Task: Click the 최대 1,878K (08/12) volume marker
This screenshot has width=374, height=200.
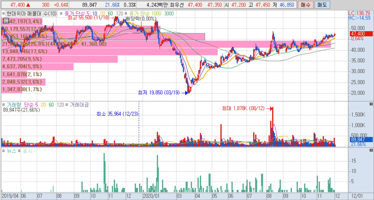Action: [243, 108]
